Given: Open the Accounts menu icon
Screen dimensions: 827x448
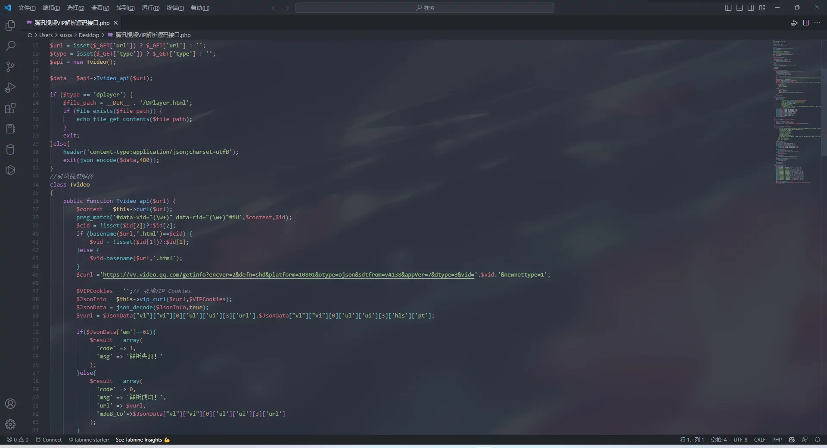Looking at the screenshot, I should pos(10,404).
